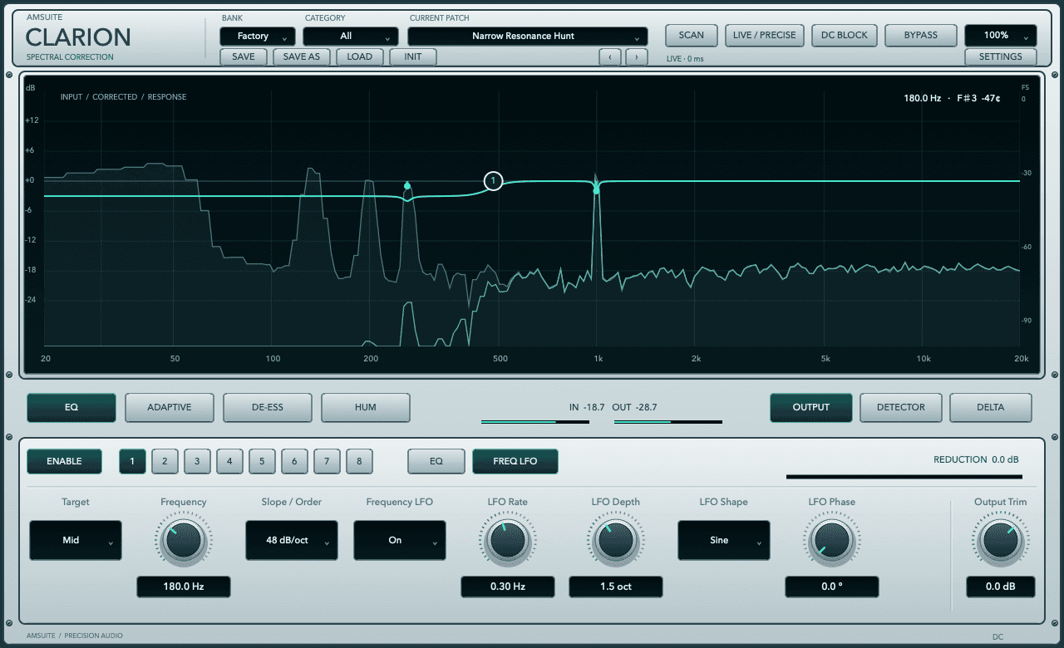Enable the FREQ LFO view
This screenshot has width=1064, height=648.
[515, 461]
